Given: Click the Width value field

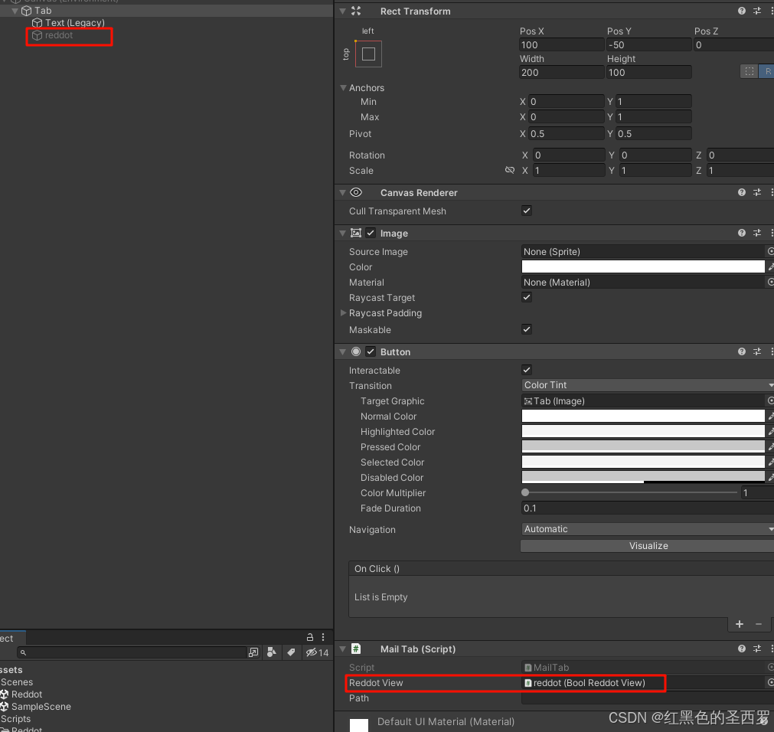Looking at the screenshot, I should (x=562, y=73).
